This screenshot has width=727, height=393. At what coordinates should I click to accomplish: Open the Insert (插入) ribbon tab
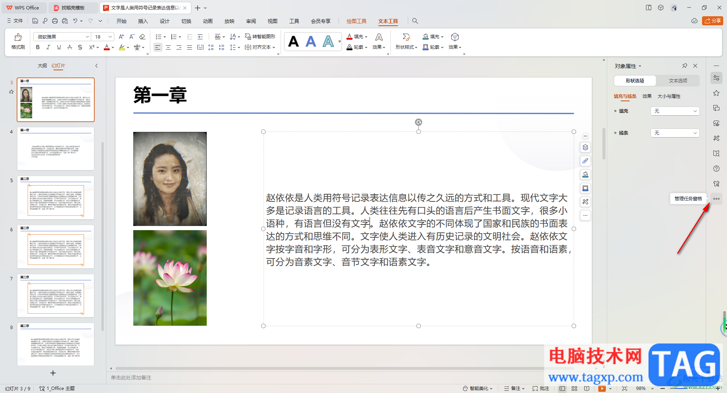143,21
